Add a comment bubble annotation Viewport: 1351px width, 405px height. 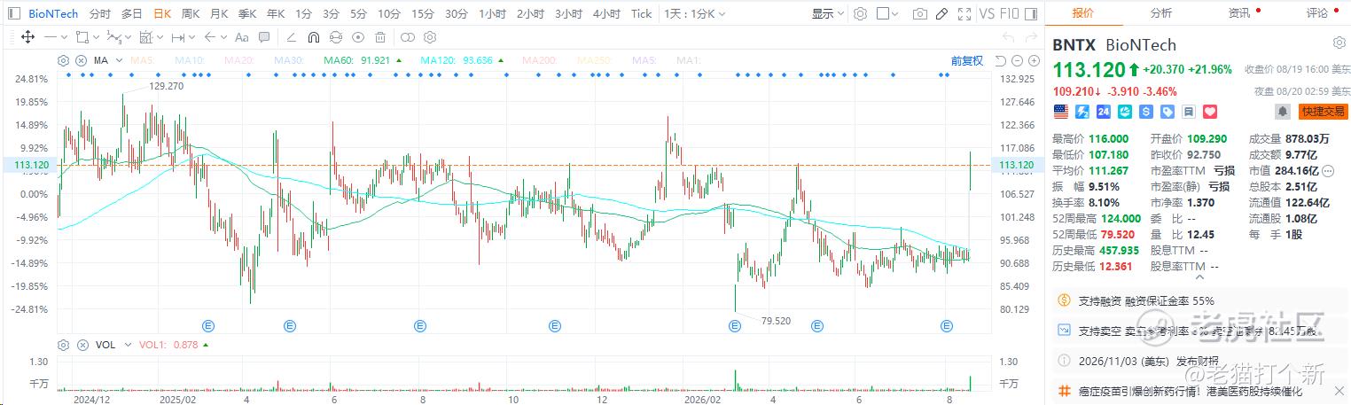pos(266,37)
